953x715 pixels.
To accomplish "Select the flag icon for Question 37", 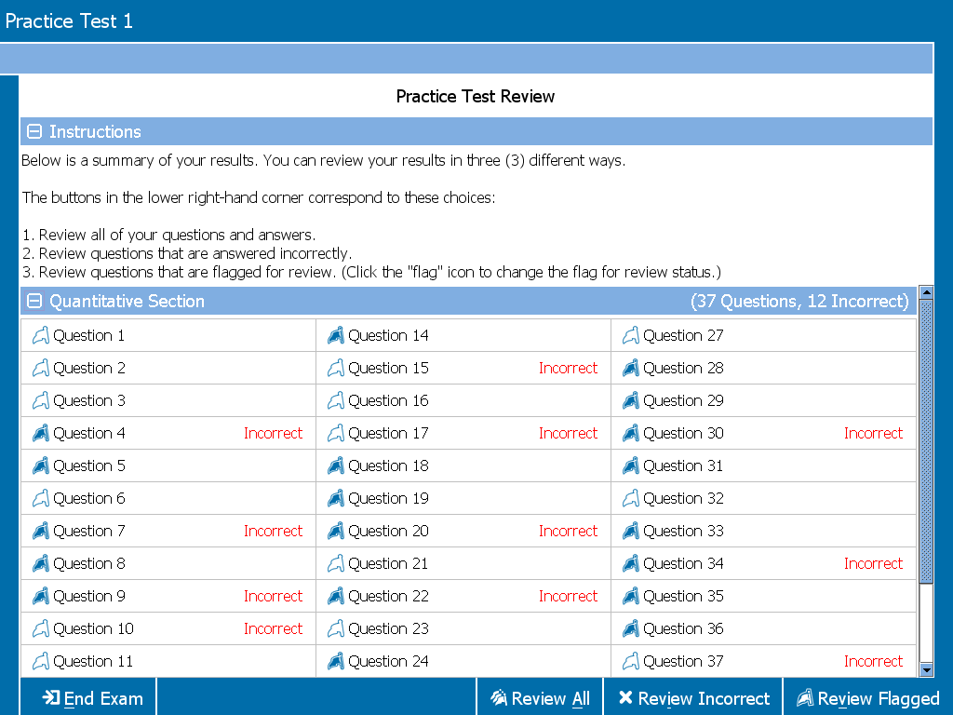I will point(630,661).
